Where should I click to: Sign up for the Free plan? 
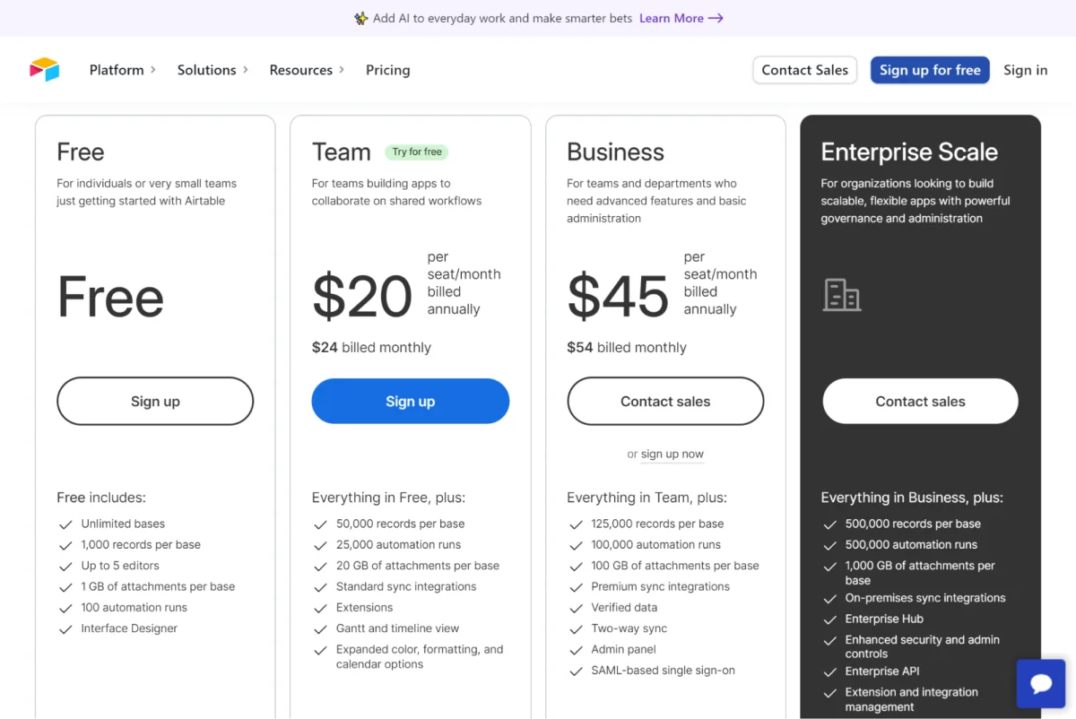pos(155,402)
